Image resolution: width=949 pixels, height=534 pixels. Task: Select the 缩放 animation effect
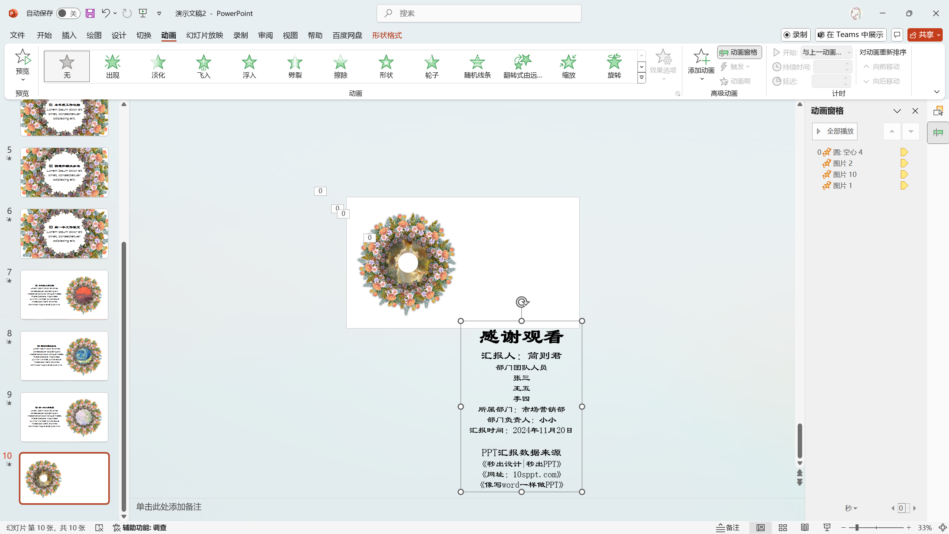click(x=569, y=66)
